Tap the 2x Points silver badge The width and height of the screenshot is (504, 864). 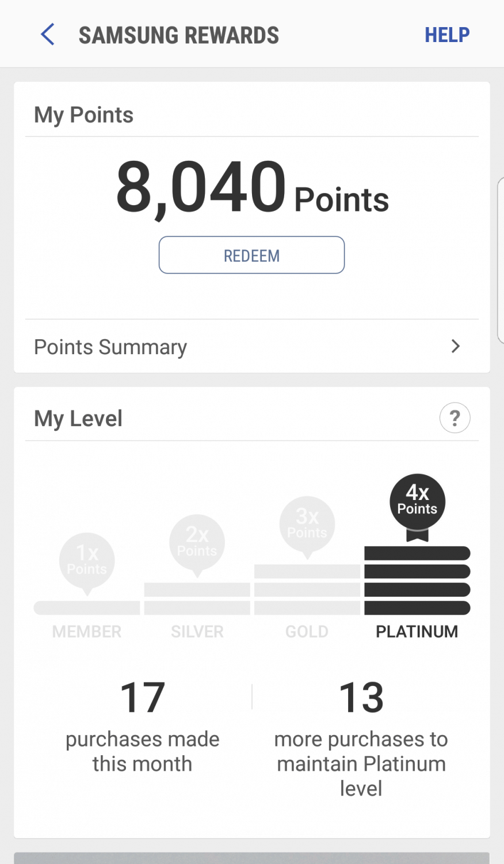point(197,543)
